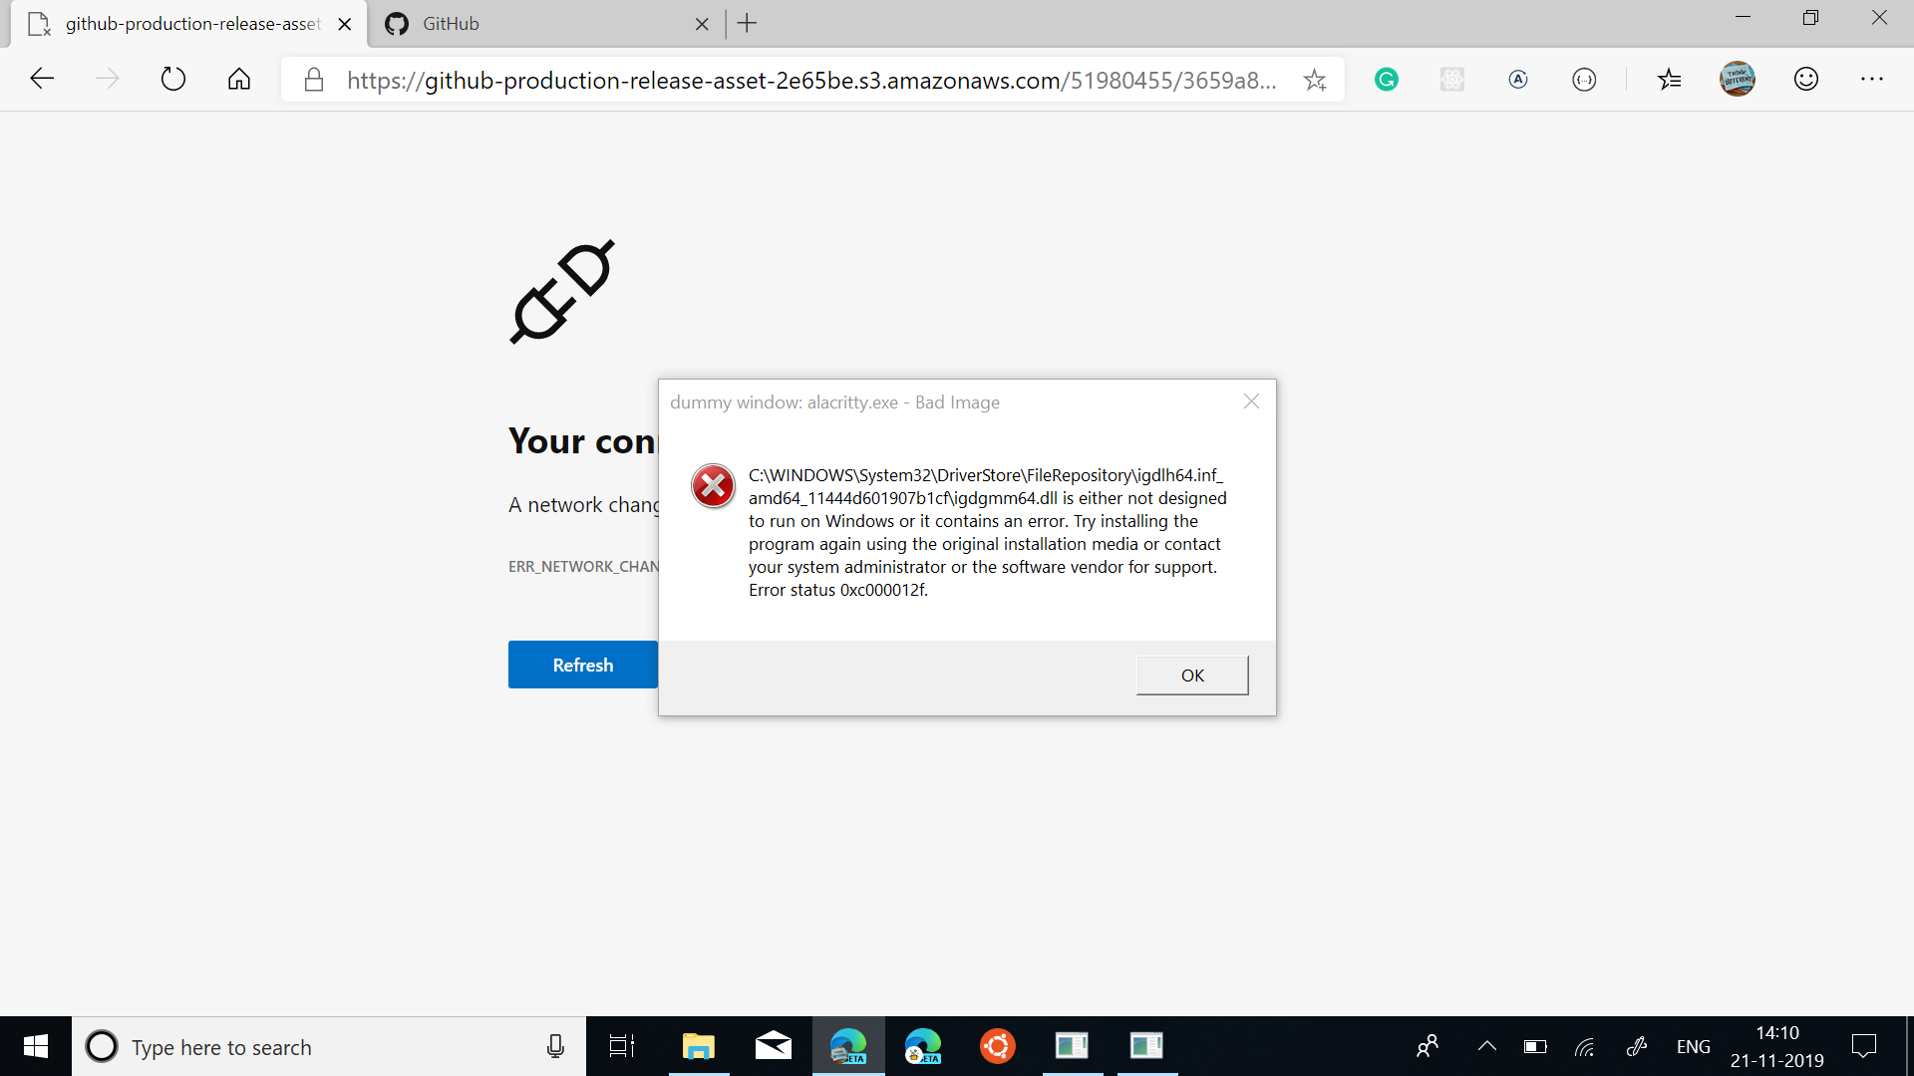
Task: Open Windows Ink Workspace tray menu
Action: pyautogui.click(x=1638, y=1046)
